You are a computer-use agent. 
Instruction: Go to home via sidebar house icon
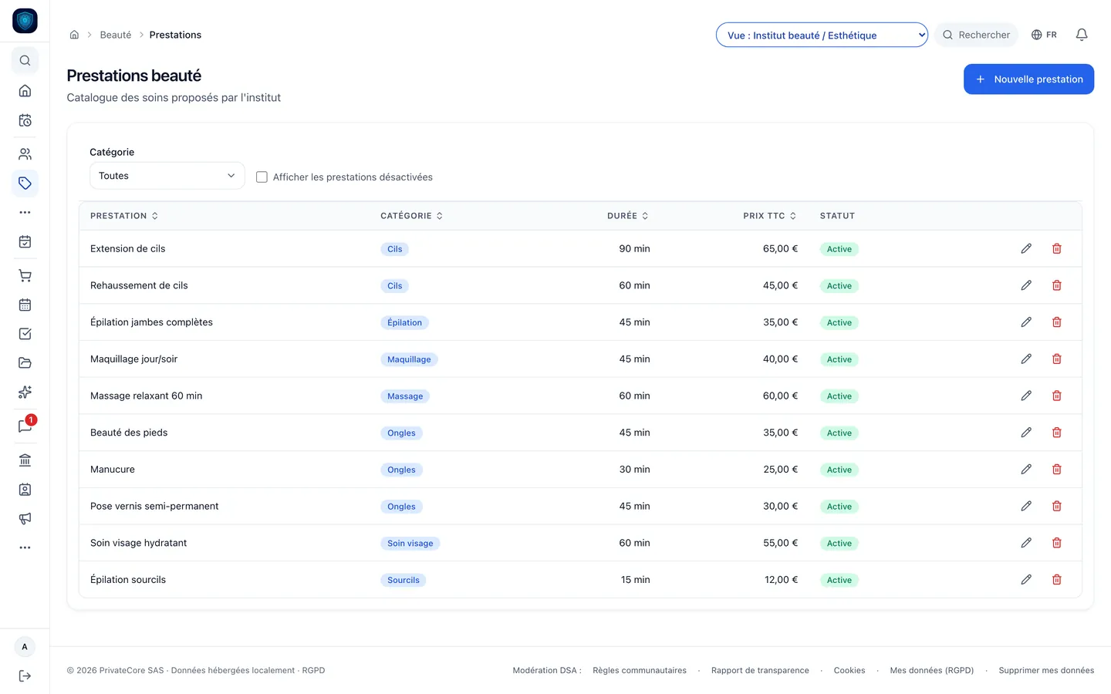[25, 91]
